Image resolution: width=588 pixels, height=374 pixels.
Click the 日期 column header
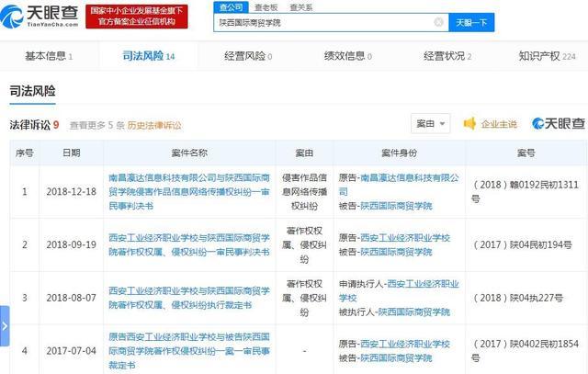click(x=72, y=153)
